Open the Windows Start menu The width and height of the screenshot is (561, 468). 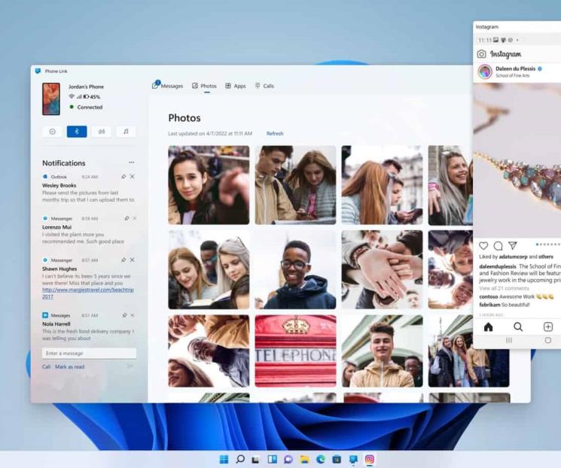coord(224,459)
